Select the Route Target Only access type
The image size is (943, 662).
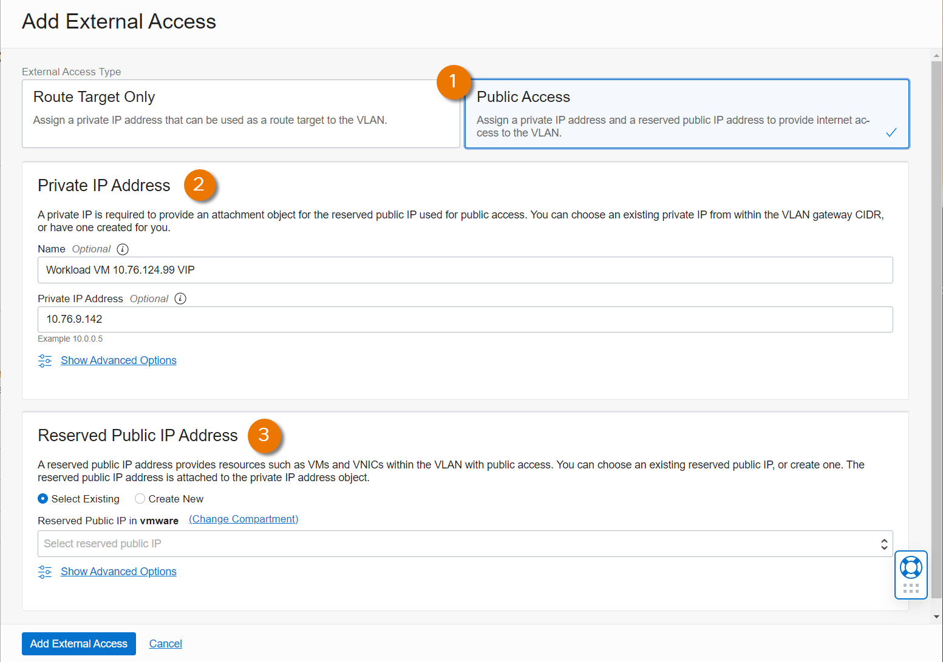[x=240, y=113]
